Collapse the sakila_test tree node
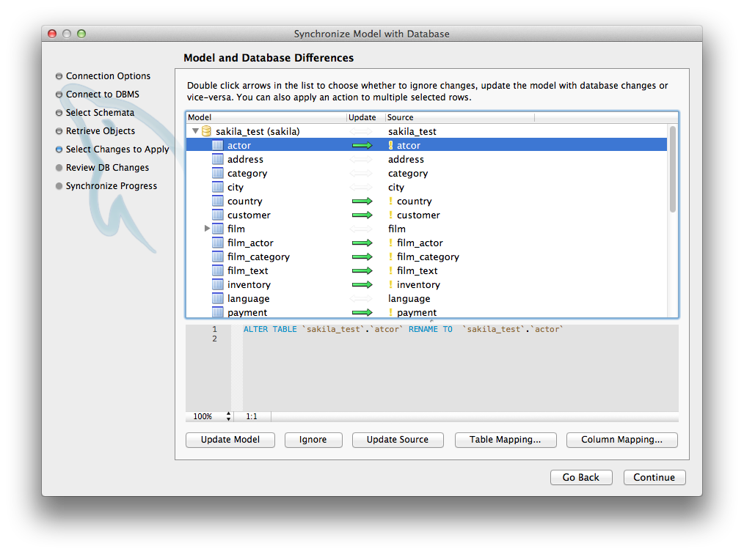Image resolution: width=744 pixels, height=554 pixels. pyautogui.click(x=194, y=130)
